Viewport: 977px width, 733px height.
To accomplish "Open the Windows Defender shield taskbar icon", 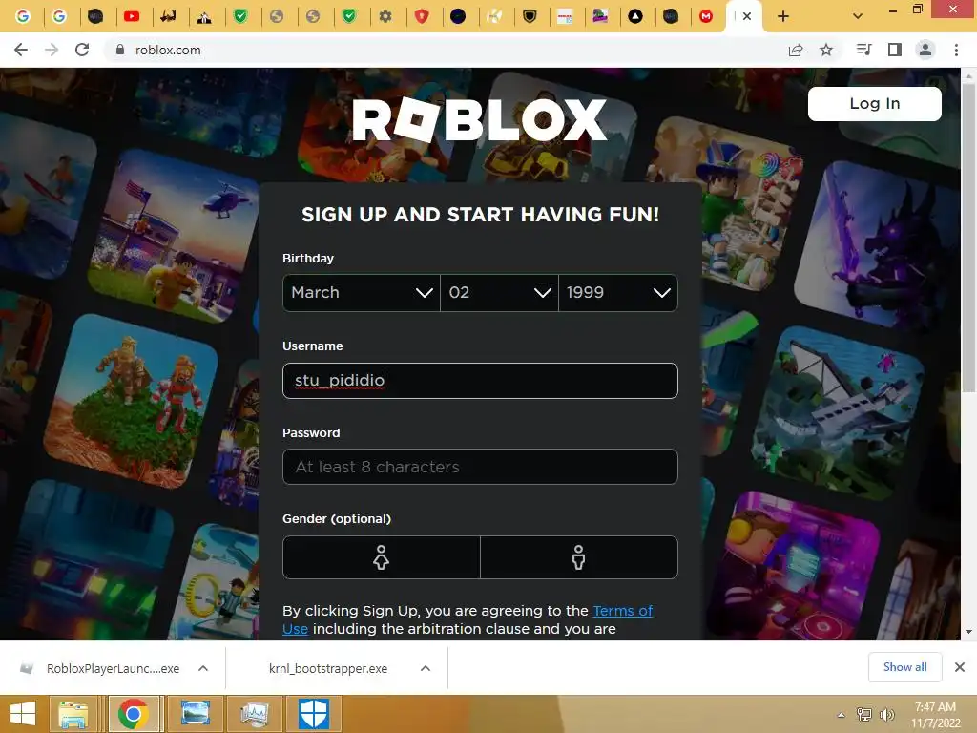I will click(x=313, y=714).
